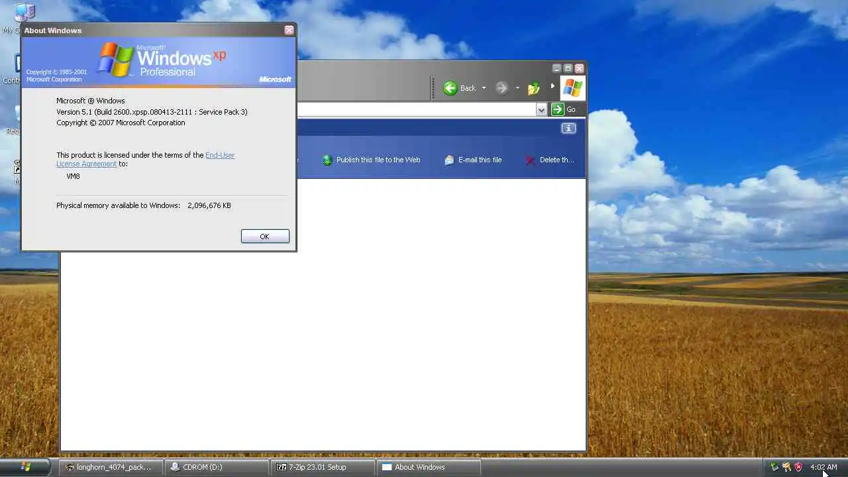Switch to About Windows taskbar item

coord(429,467)
